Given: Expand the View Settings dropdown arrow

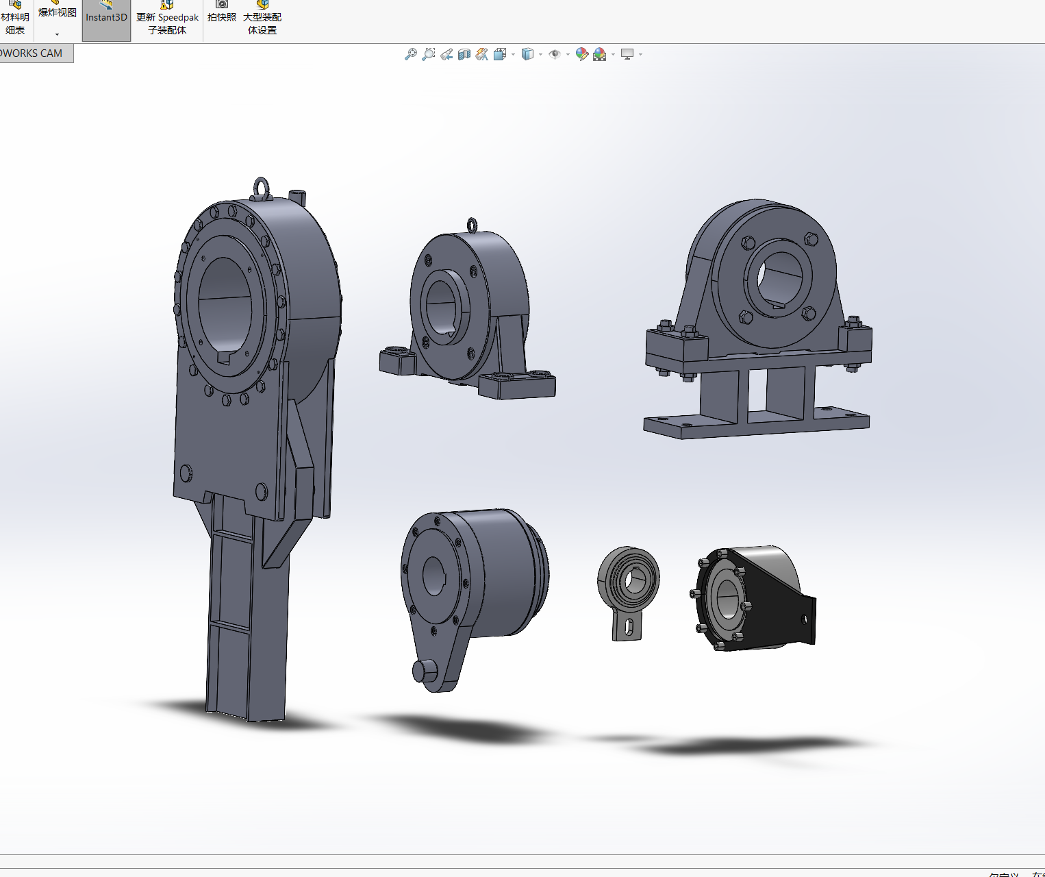Looking at the screenshot, I should point(640,54).
